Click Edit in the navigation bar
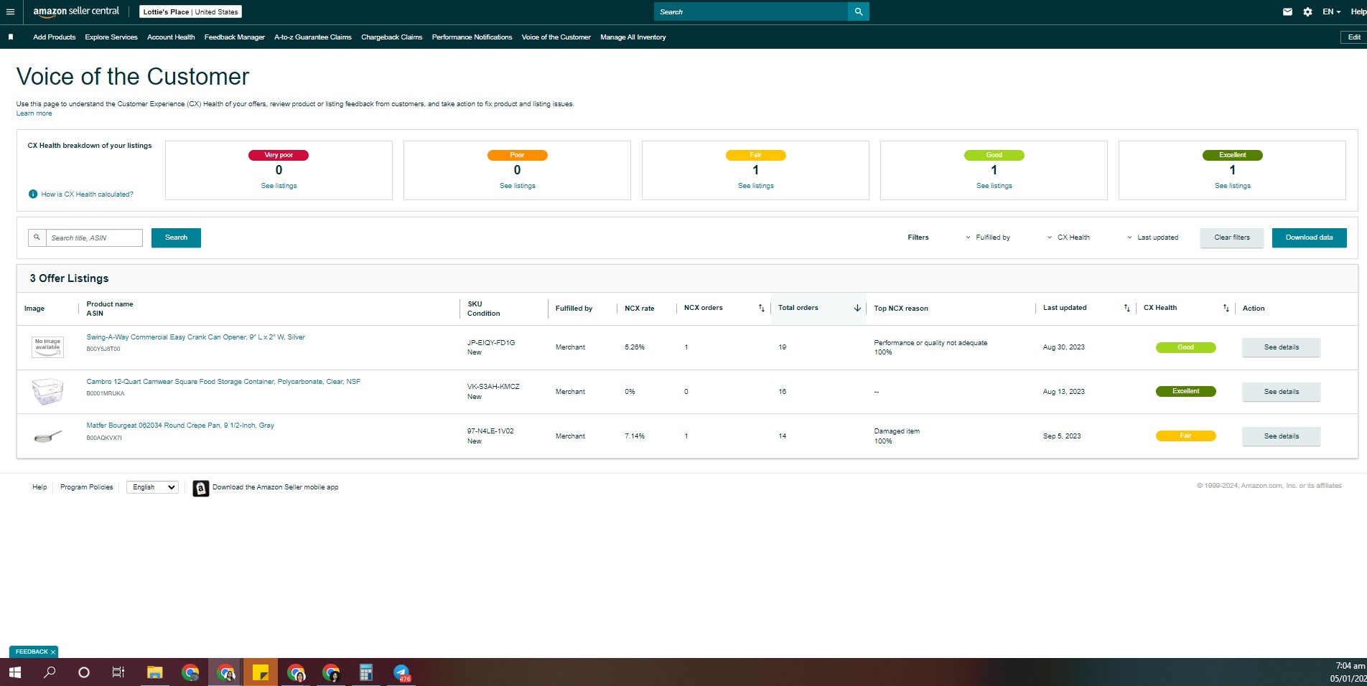The width and height of the screenshot is (1367, 686). click(x=1354, y=37)
